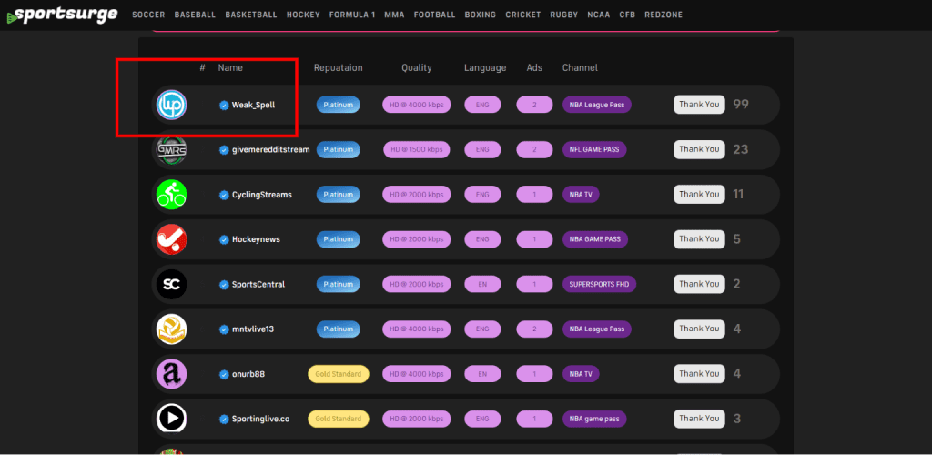Open the MMA section
The image size is (932, 455).
point(395,15)
